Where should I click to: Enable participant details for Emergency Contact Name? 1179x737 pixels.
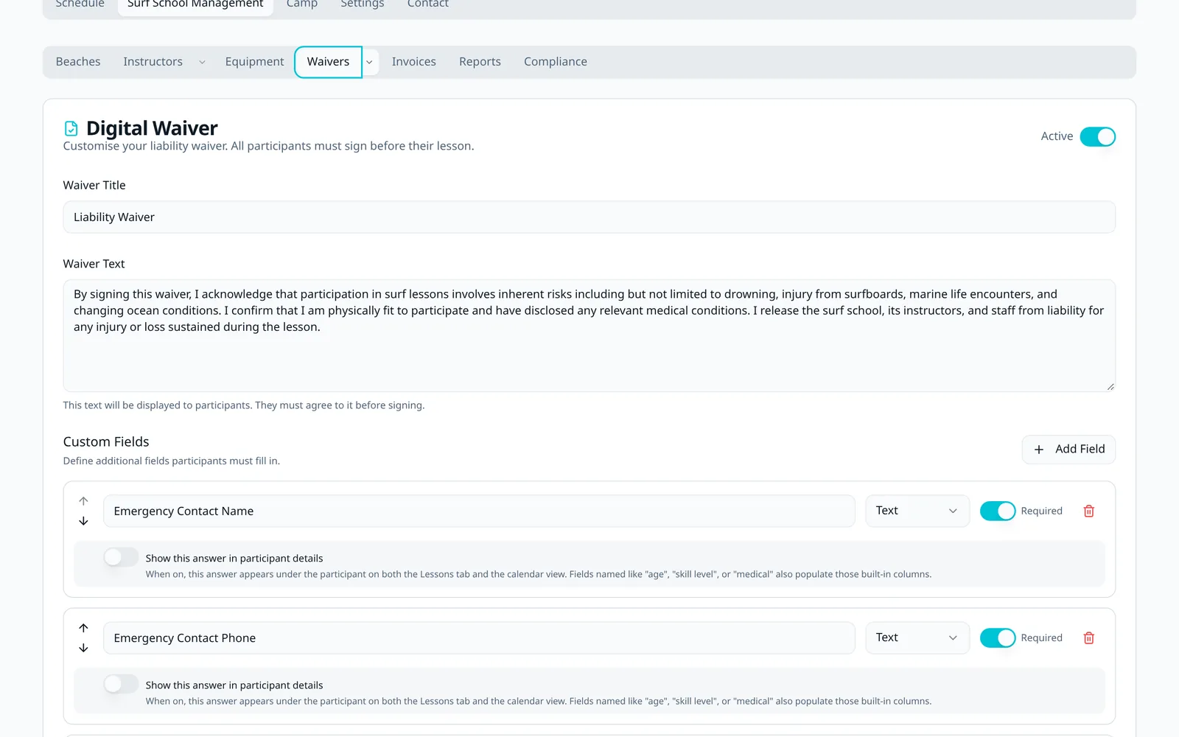121,558
